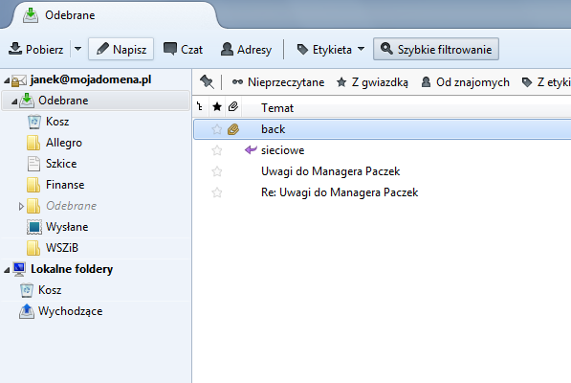The width and height of the screenshot is (571, 383).
Task: Open the Czat chat window
Action: [183, 49]
